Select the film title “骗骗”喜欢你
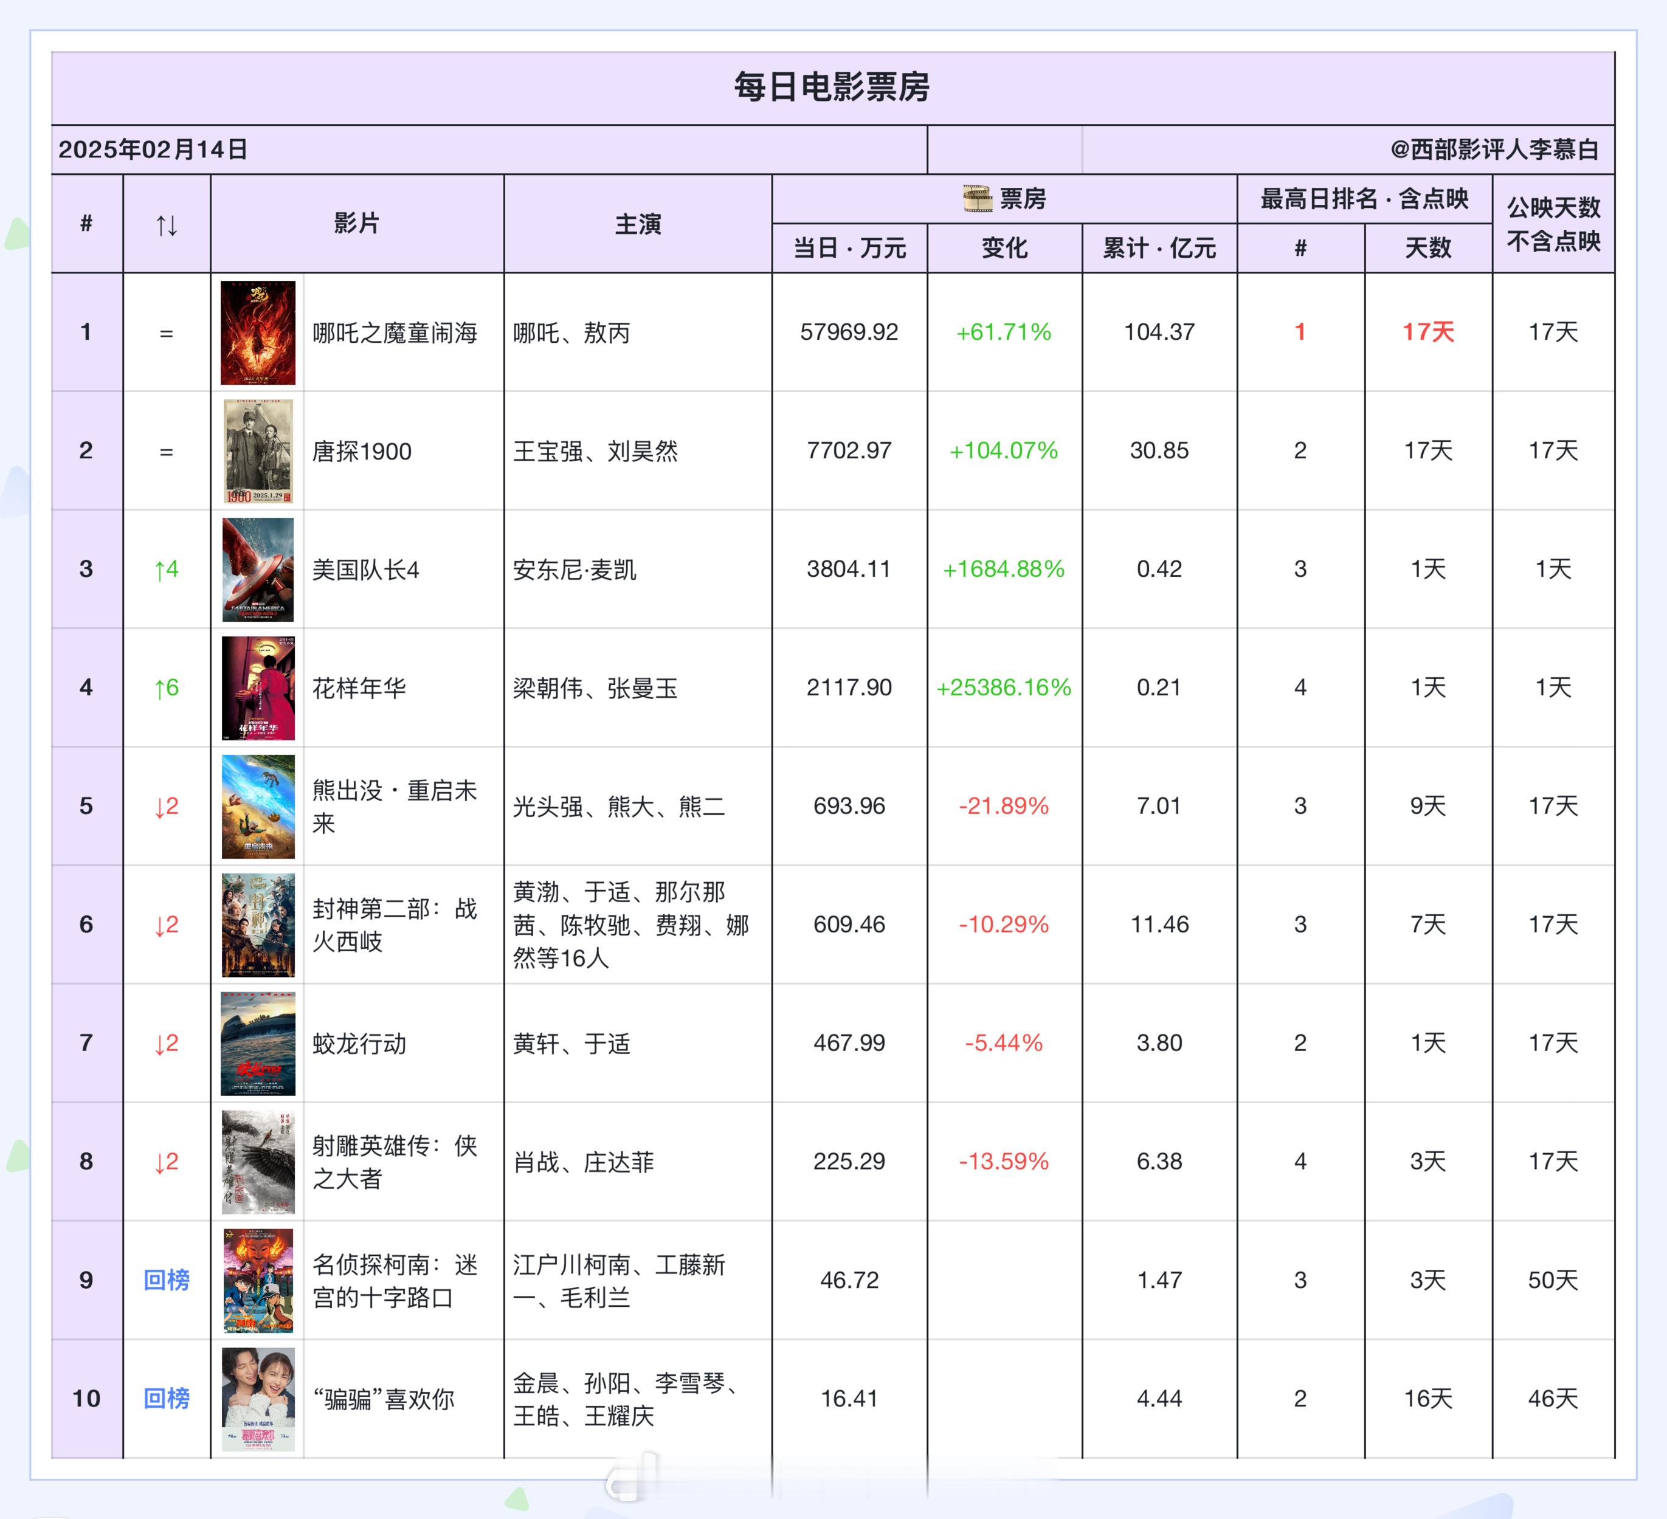This screenshot has width=1667, height=1519. (384, 1399)
